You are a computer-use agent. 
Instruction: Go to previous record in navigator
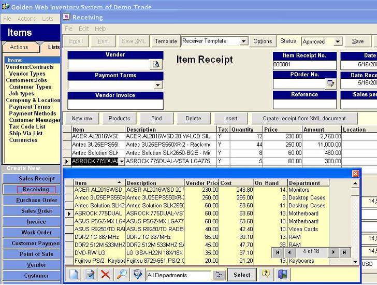[x=289, y=252]
